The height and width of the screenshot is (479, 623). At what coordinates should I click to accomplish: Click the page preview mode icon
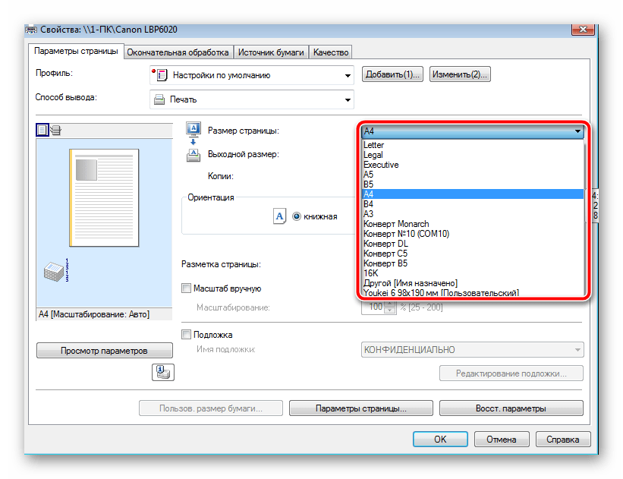pyautogui.click(x=42, y=131)
